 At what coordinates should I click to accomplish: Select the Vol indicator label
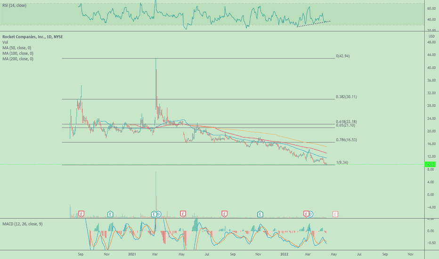click(x=5, y=42)
